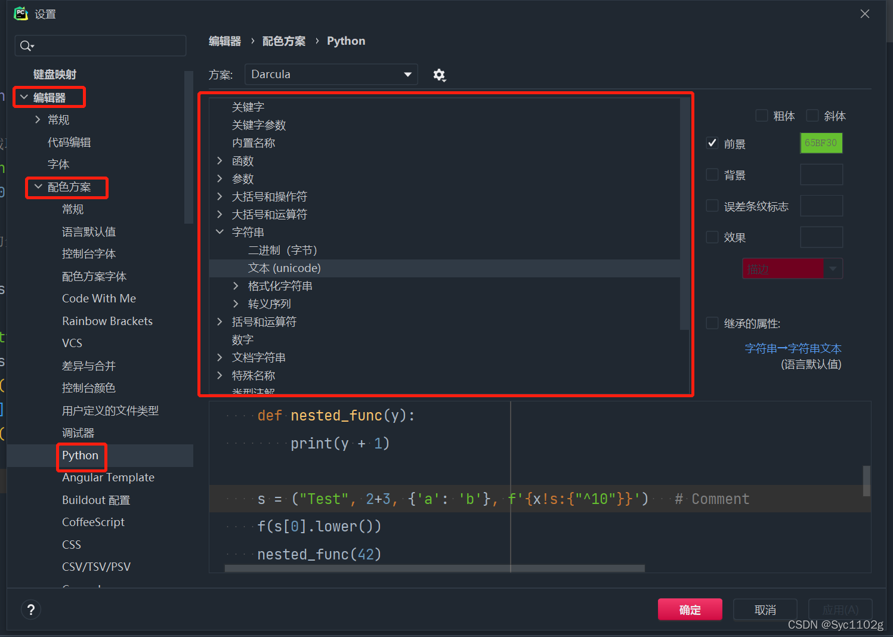This screenshot has height=637, width=893.
Task: Click the 取消 cancel button
Action: pyautogui.click(x=765, y=610)
